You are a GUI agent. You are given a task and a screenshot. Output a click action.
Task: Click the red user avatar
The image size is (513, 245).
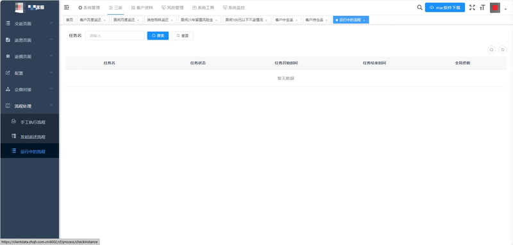(x=495, y=8)
